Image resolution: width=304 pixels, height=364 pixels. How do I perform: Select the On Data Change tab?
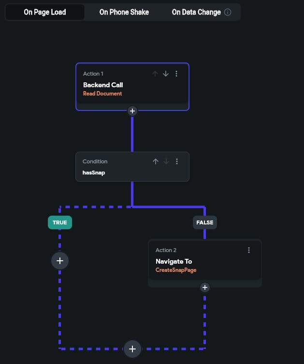(196, 12)
